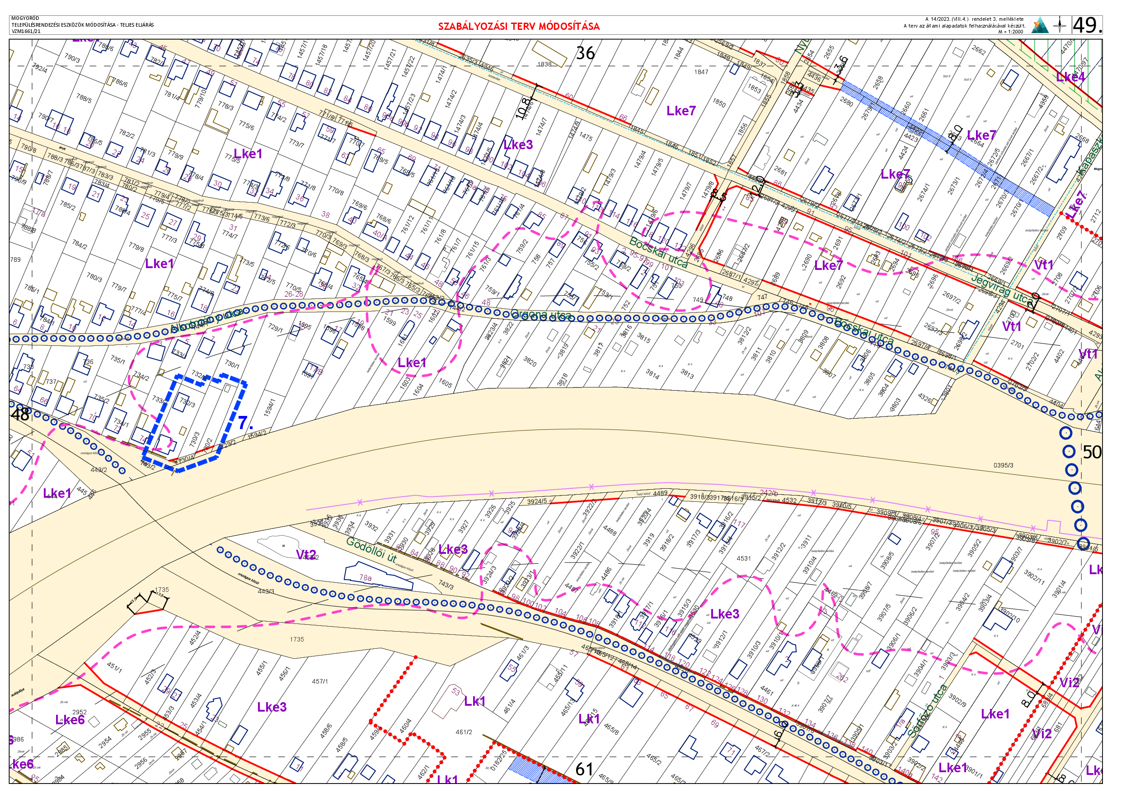Click adjacent sheet number 48 on left
Image resolution: width=1121 pixels, height=793 pixels.
[x=20, y=414]
